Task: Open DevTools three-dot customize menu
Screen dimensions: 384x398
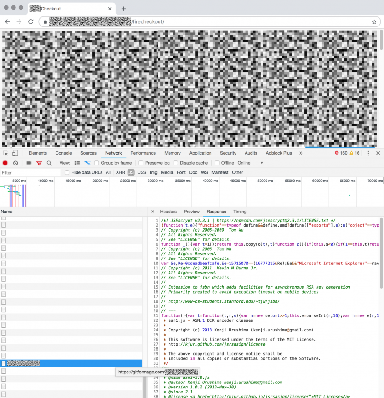Action: [368, 153]
